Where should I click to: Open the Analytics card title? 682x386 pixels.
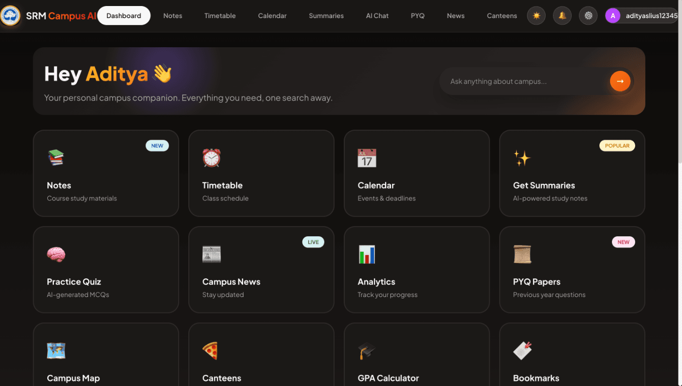click(376, 282)
